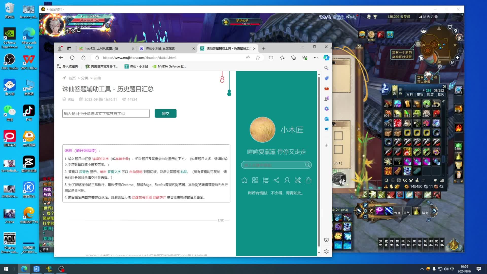The height and width of the screenshot is (274, 487).
Task: Select the 宠物 tab in the game inventory
Action: tap(420, 94)
